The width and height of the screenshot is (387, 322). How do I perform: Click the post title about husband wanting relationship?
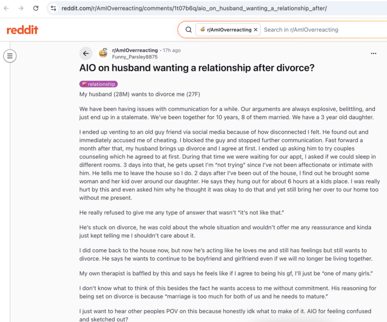point(197,68)
